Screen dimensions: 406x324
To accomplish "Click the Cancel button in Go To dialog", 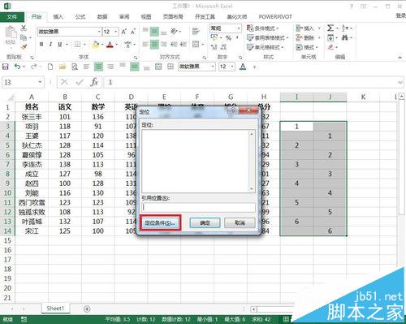I will click(240, 223).
